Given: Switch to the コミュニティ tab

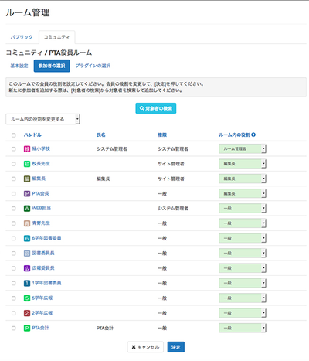Looking at the screenshot, I should 56,37.
